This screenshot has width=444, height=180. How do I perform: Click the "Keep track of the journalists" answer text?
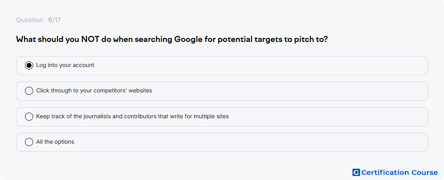tap(132, 116)
